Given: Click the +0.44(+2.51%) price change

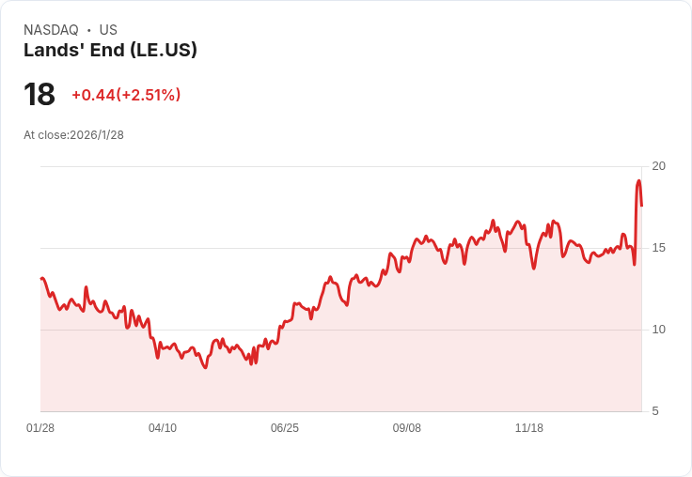Looking at the screenshot, I should click(126, 95).
